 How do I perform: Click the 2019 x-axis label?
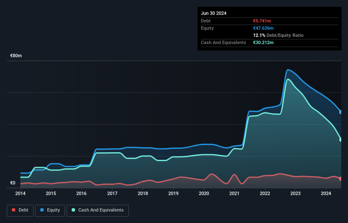pyautogui.click(x=173, y=193)
